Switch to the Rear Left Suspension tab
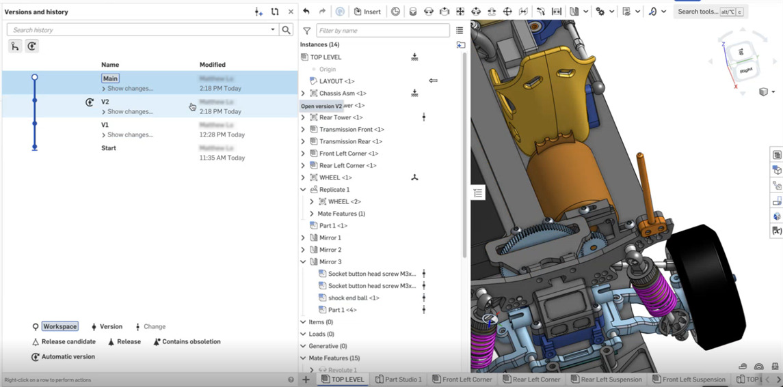This screenshot has width=783, height=387. click(x=605, y=379)
